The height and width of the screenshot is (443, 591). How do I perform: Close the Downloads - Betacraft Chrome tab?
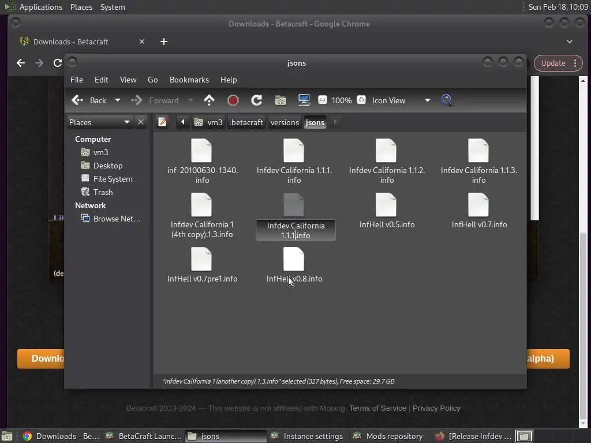coord(142,42)
